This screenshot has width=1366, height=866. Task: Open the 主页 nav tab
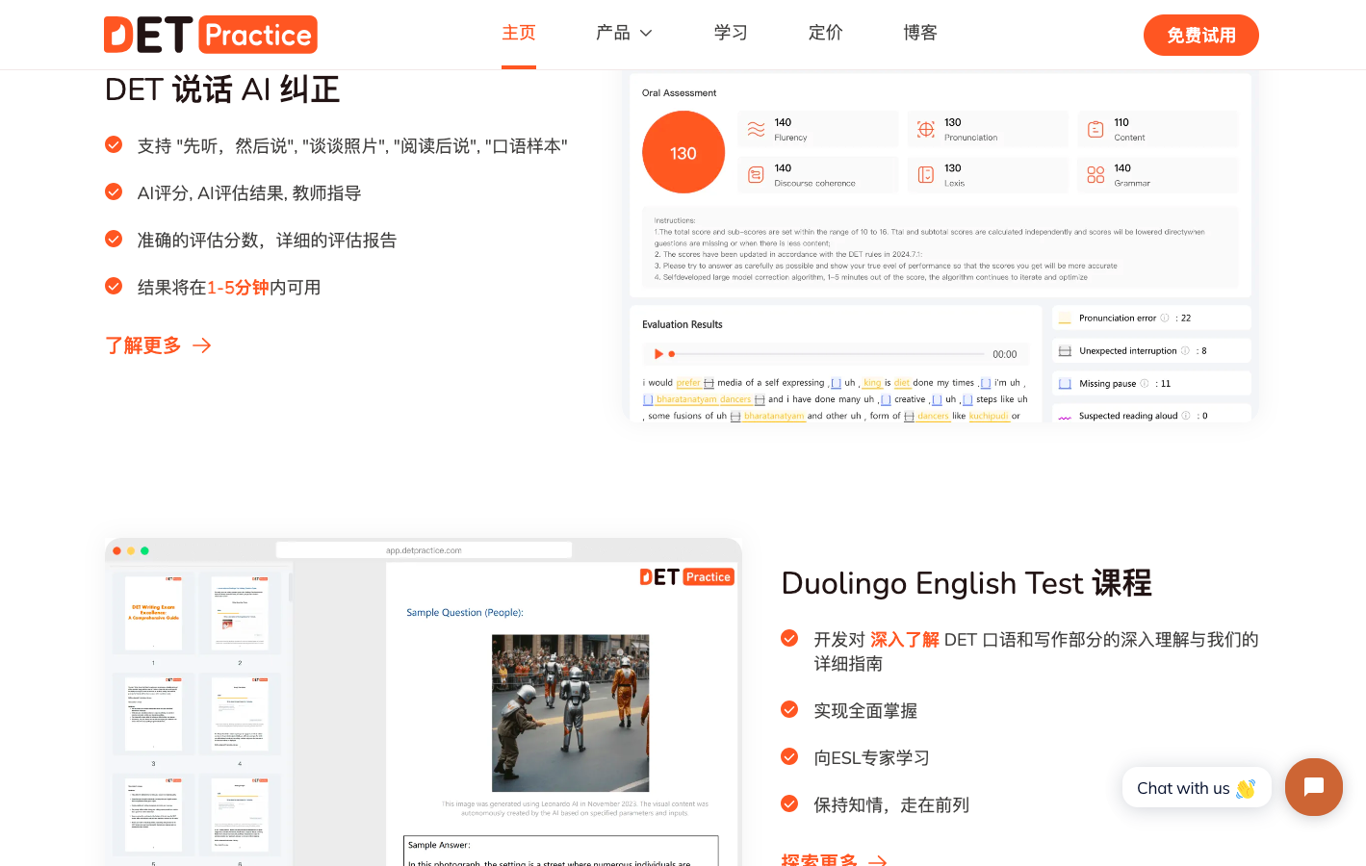(x=519, y=33)
